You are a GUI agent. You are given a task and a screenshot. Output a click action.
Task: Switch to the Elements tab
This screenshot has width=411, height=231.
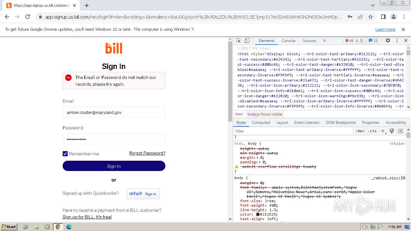point(267,40)
